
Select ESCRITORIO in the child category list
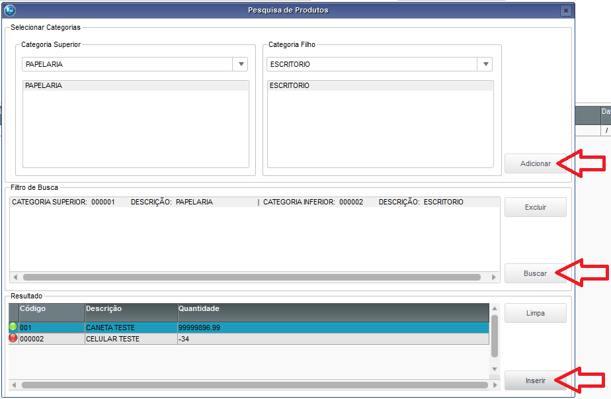click(380, 85)
